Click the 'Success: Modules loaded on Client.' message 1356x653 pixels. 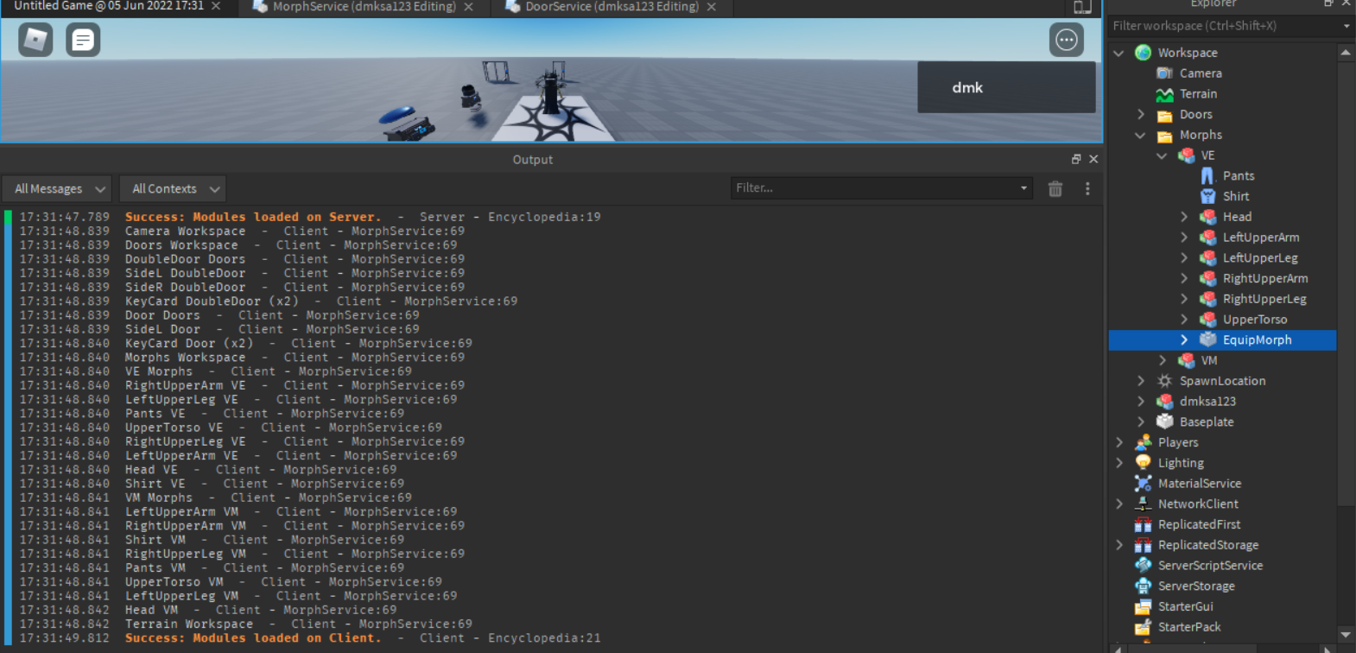click(x=253, y=638)
